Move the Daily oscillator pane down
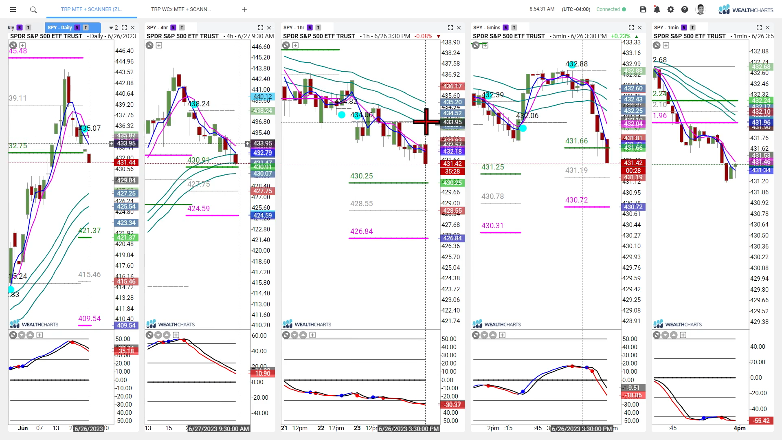Screen dimensions: 782x440 click(22, 335)
